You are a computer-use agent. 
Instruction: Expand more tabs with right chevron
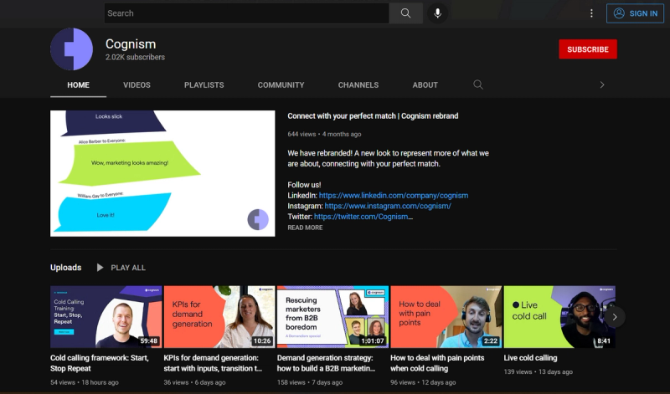point(602,85)
